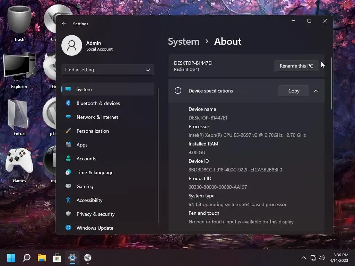
Task: Focus the Find a setting search box
Action: coord(108,70)
